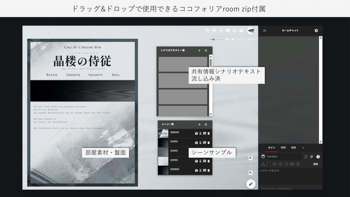The image size is (350, 197).
Task: Zoom out the board with lower magnifier
Action: click(x=251, y=173)
